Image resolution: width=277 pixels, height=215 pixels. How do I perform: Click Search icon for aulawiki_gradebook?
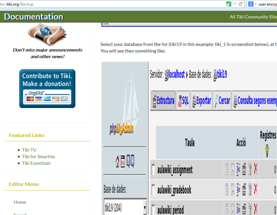point(232,189)
